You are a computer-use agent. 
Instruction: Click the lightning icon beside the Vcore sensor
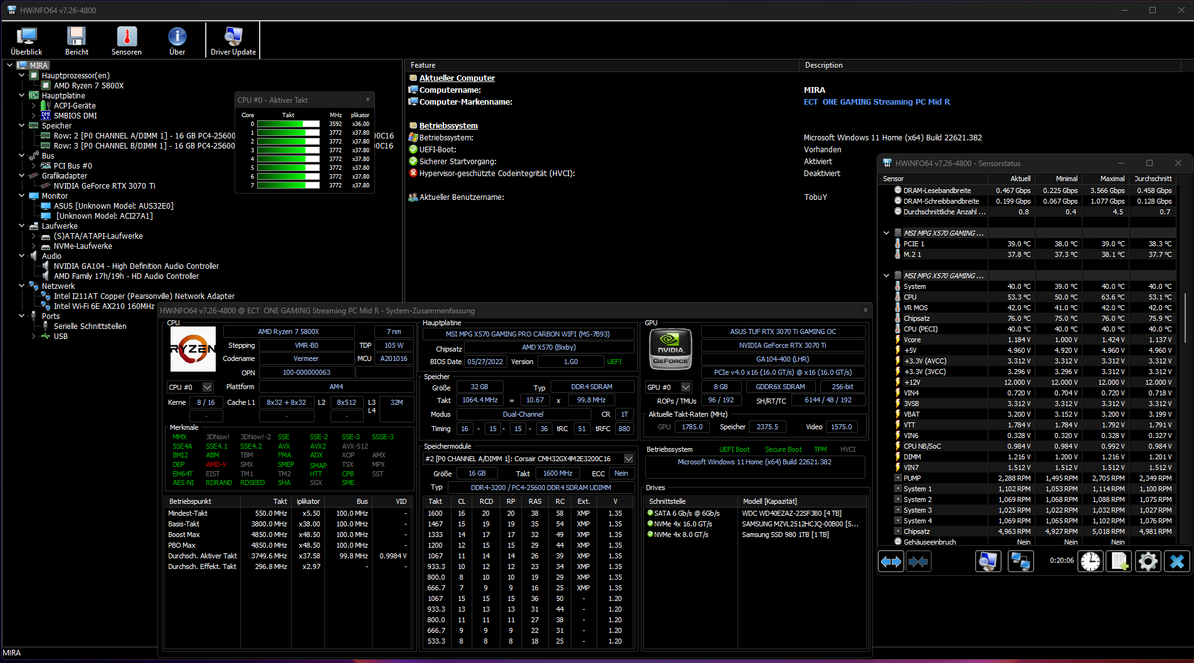point(898,340)
